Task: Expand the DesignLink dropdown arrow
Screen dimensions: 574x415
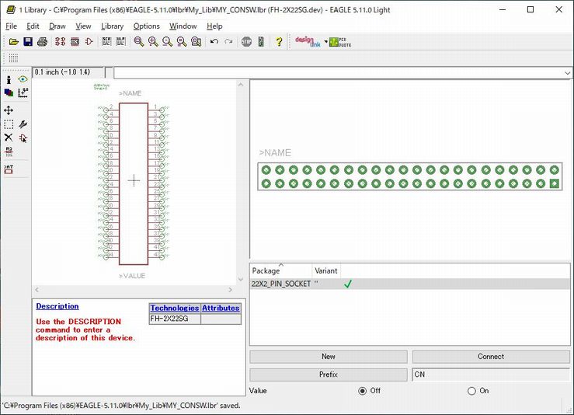Action: [x=325, y=42]
